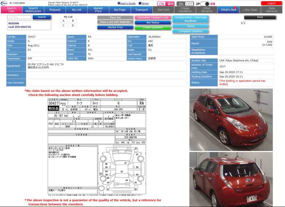Click the green Create Quotation button
The image size is (285, 207).
click(x=153, y=28)
